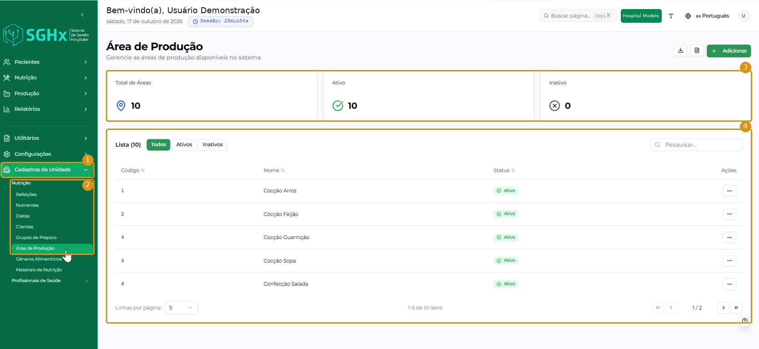Expand the Nutrição sidebar menu

[x=45, y=78]
